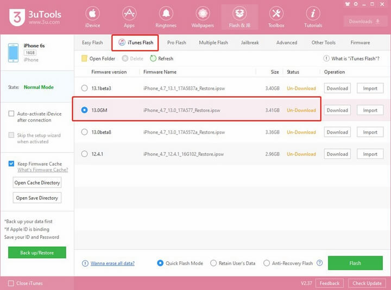Click Wanna erase all data link
The width and height of the screenshot is (391, 290).
click(112, 263)
